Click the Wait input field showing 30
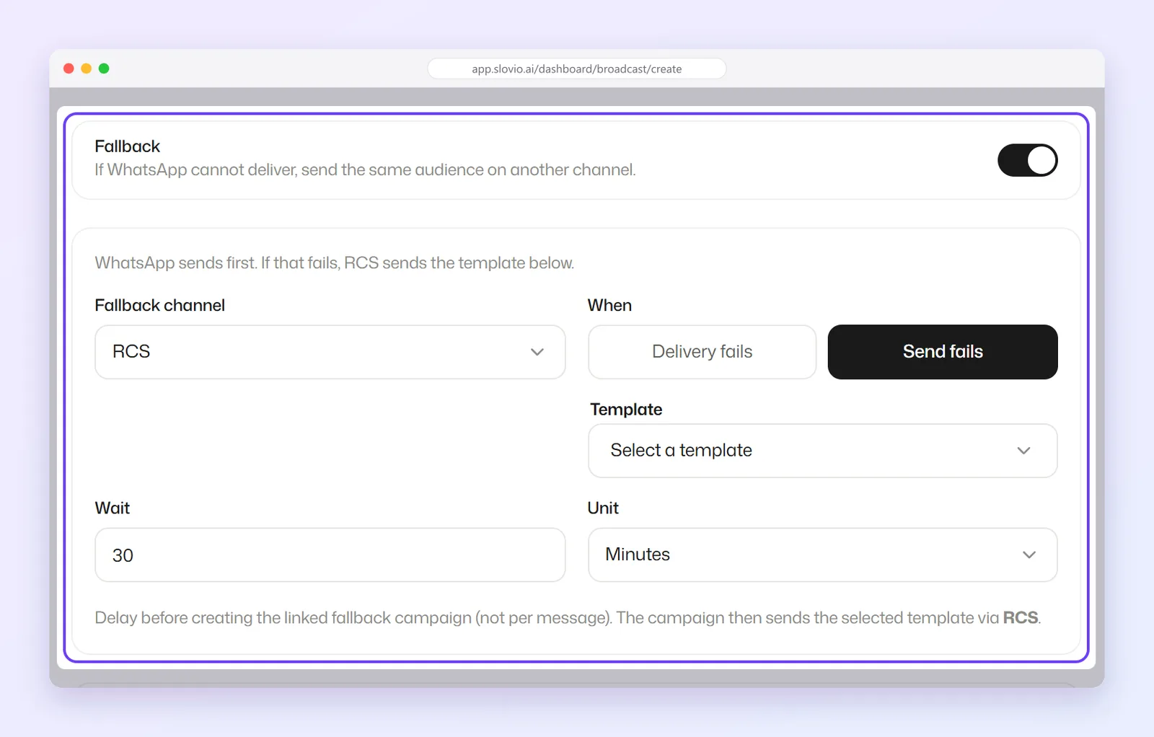1154x737 pixels. pos(330,555)
